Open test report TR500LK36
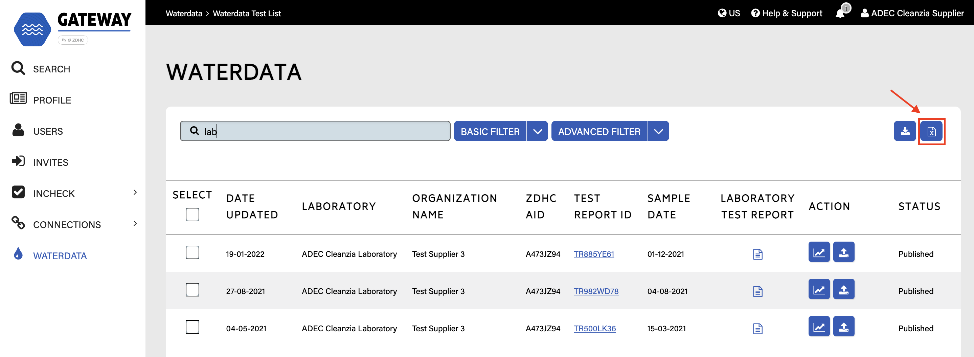Image resolution: width=974 pixels, height=357 pixels. [595, 329]
